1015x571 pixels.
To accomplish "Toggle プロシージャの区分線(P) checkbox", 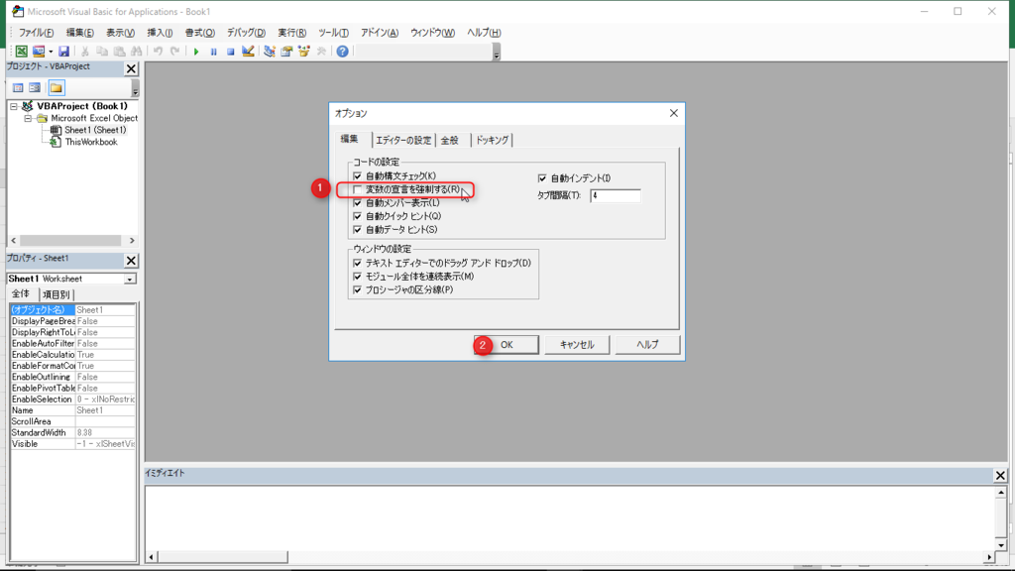I will point(357,290).
